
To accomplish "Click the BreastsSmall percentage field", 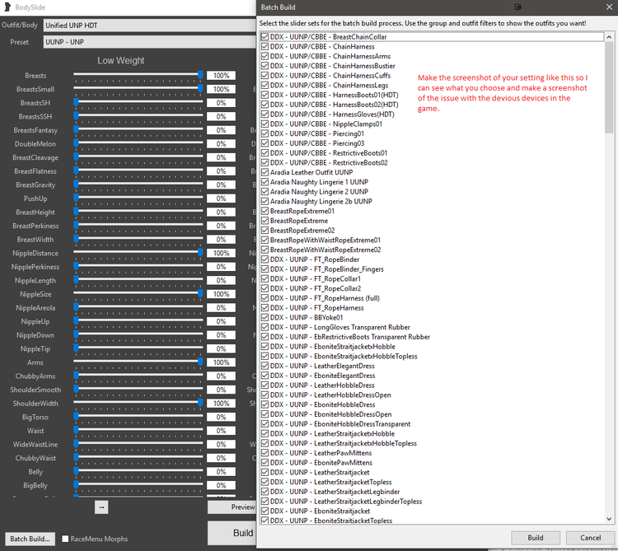I will (221, 90).
